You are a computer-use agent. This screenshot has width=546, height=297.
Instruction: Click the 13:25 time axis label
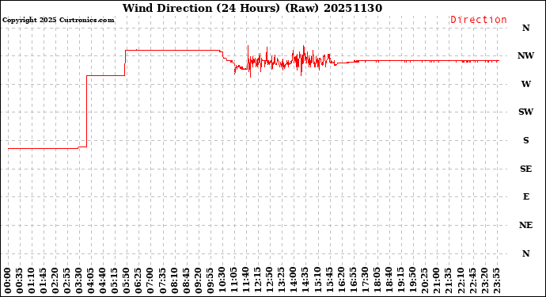(282, 280)
